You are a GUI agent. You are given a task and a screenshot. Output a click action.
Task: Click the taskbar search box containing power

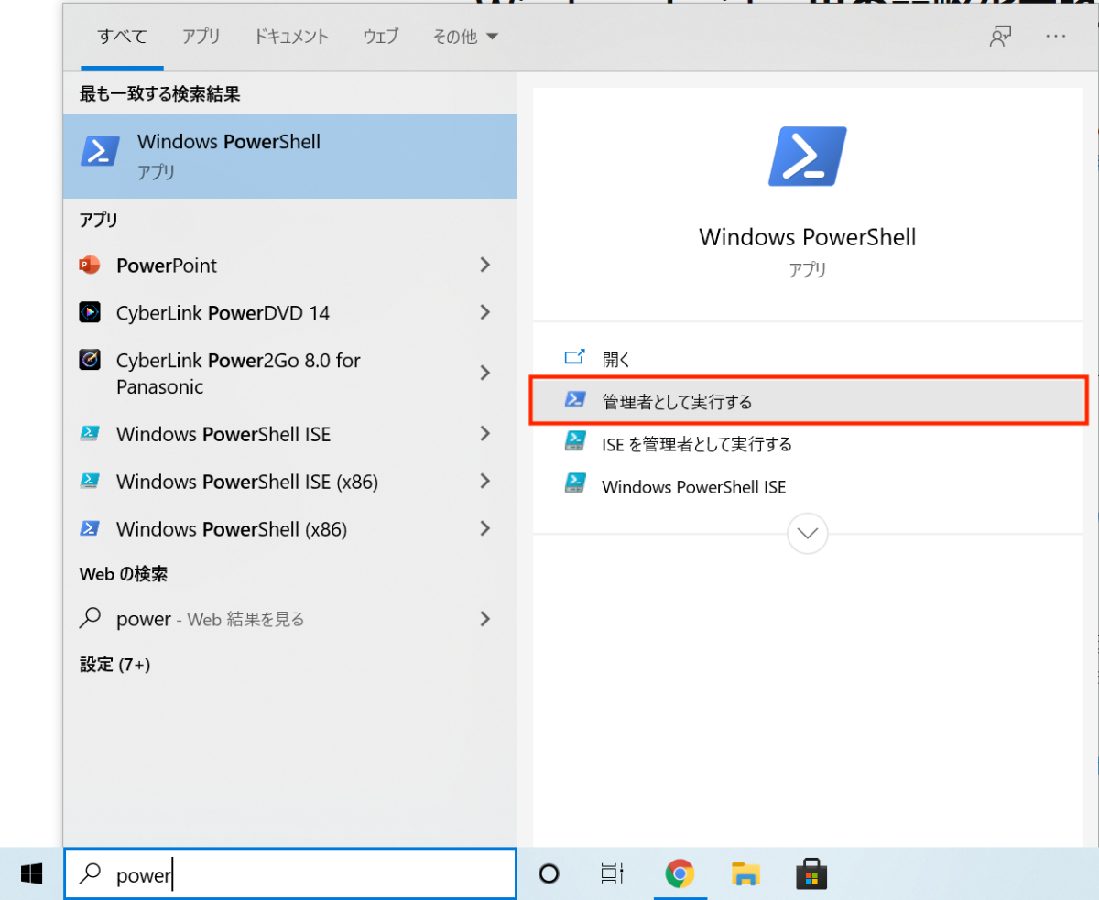[x=289, y=874]
